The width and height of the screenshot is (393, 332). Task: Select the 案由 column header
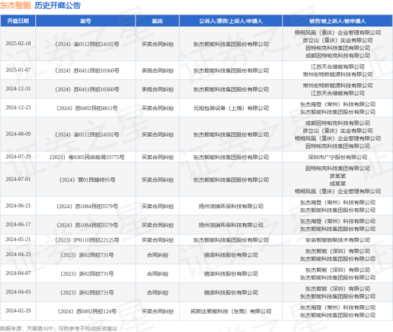coord(157,21)
